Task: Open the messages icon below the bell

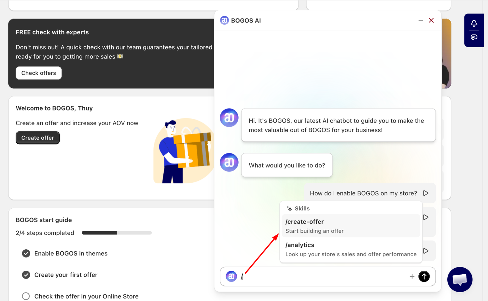Action: 474,37
